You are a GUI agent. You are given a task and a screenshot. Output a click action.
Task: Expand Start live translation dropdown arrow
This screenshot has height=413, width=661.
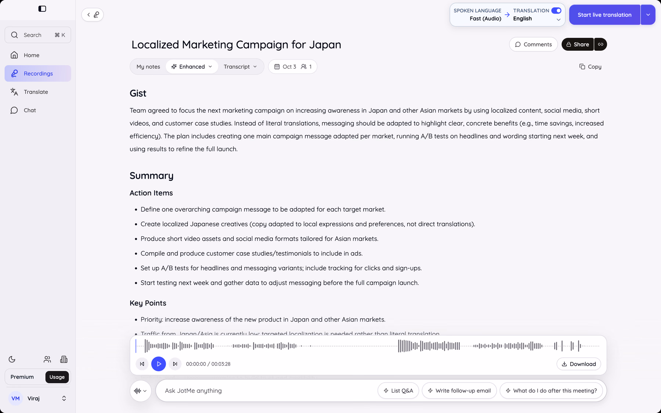tap(648, 15)
